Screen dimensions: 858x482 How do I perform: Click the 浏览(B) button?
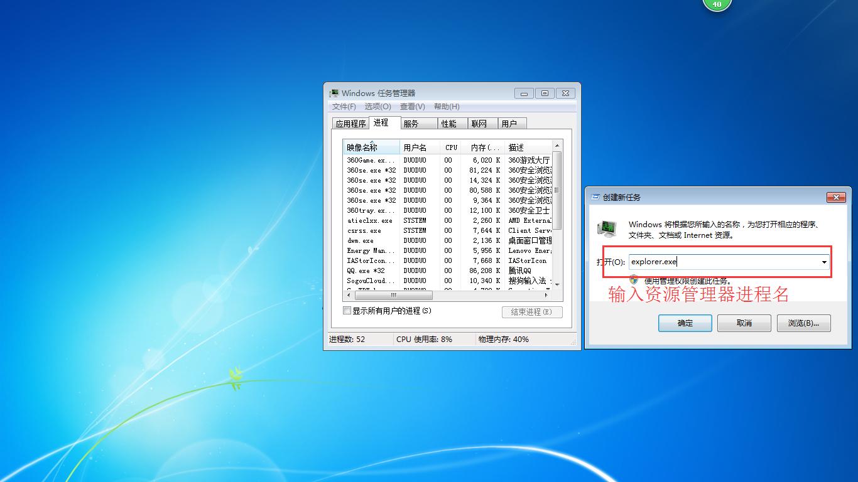coord(803,323)
